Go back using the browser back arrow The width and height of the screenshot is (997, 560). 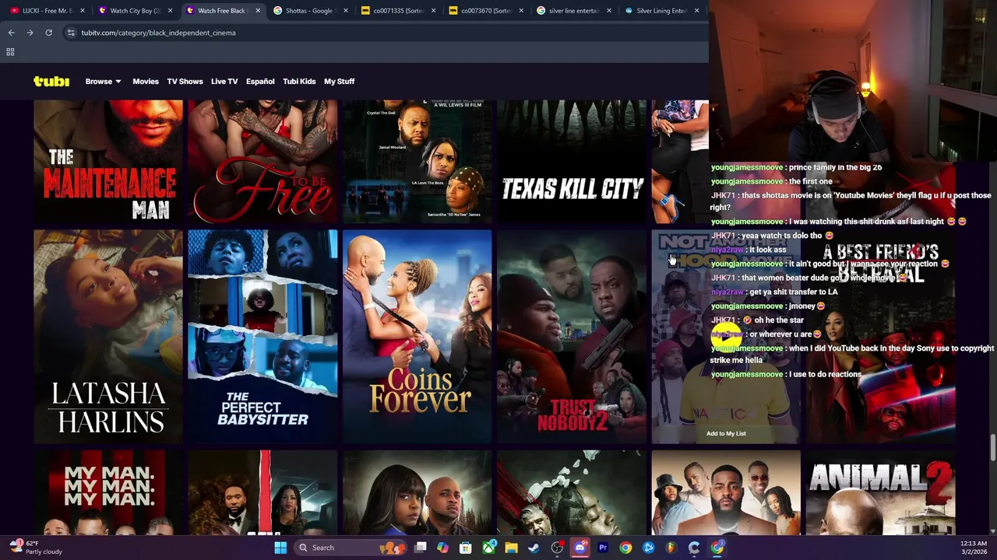[x=11, y=33]
